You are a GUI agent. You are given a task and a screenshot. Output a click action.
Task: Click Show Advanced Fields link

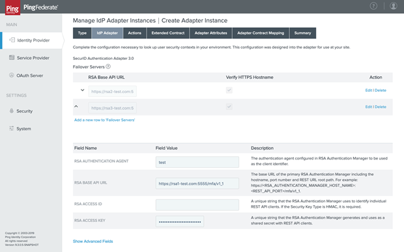pyautogui.click(x=93, y=241)
